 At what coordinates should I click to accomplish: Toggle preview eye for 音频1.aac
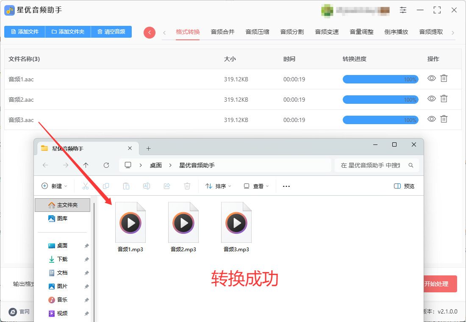pyautogui.click(x=432, y=78)
